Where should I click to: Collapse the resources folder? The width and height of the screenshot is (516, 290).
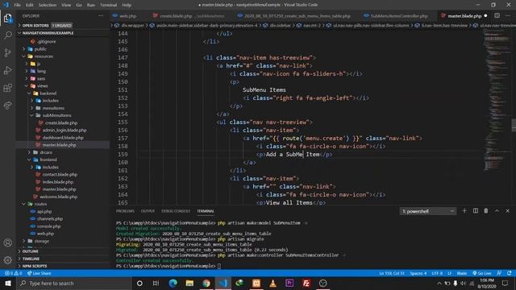pos(44,56)
